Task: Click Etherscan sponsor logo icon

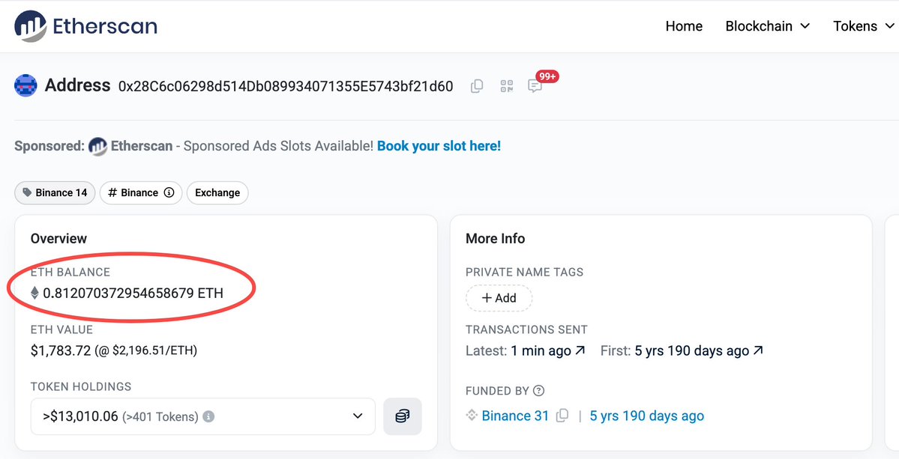Action: tap(98, 147)
